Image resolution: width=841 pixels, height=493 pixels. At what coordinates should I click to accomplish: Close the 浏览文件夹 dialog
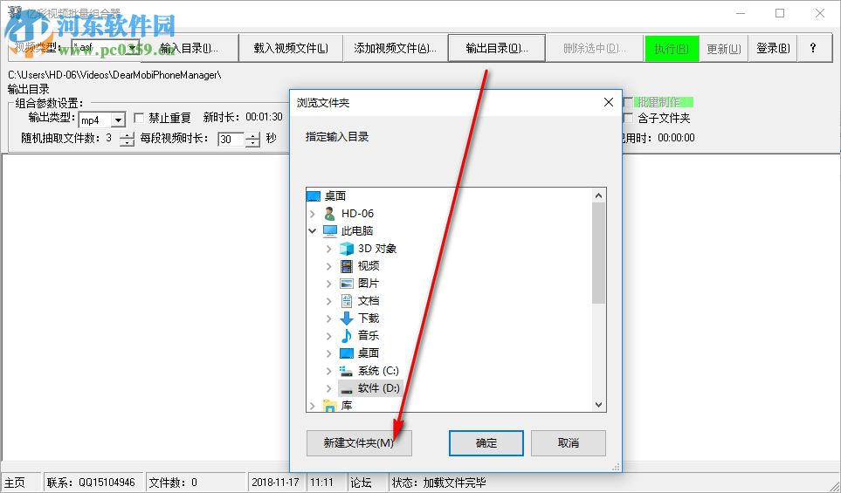coord(608,102)
